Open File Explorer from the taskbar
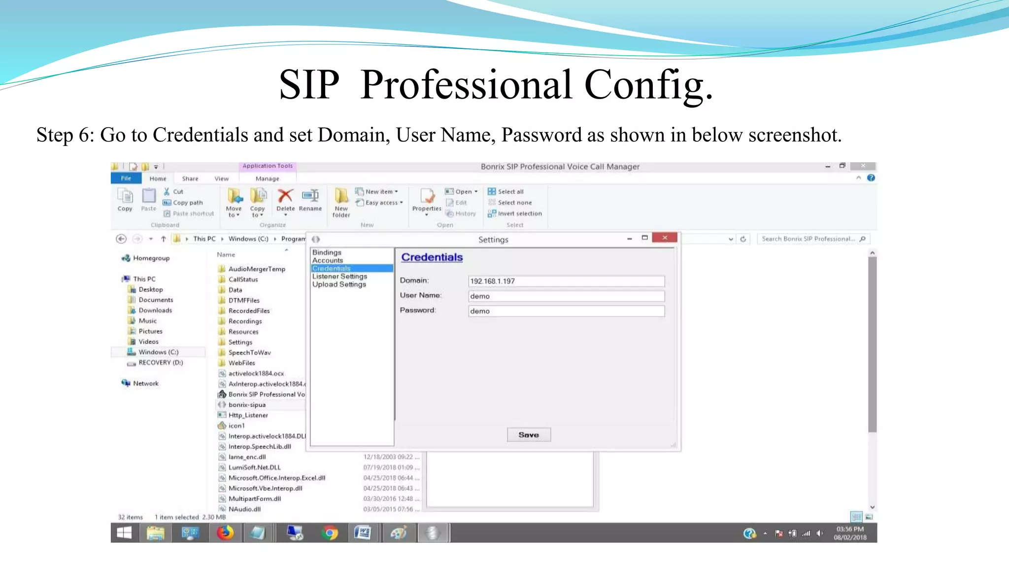 coord(155,533)
